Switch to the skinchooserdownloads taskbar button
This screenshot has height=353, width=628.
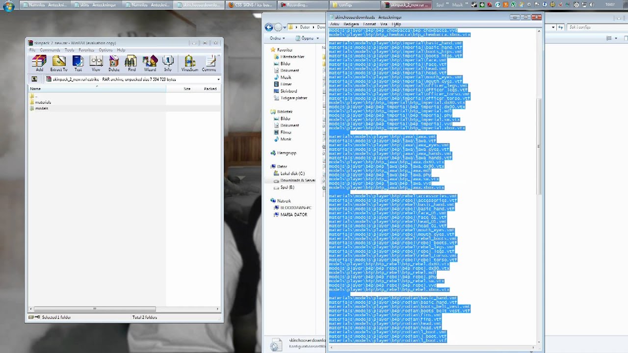click(x=198, y=5)
